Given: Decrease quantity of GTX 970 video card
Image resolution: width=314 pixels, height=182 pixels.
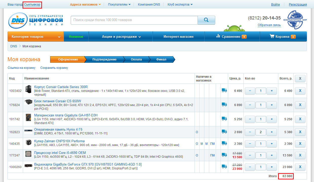Looking at the screenshot, I should (250, 167).
